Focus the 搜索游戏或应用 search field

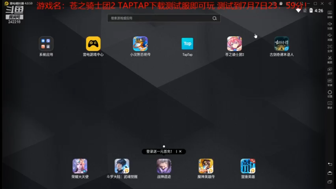coord(164,18)
